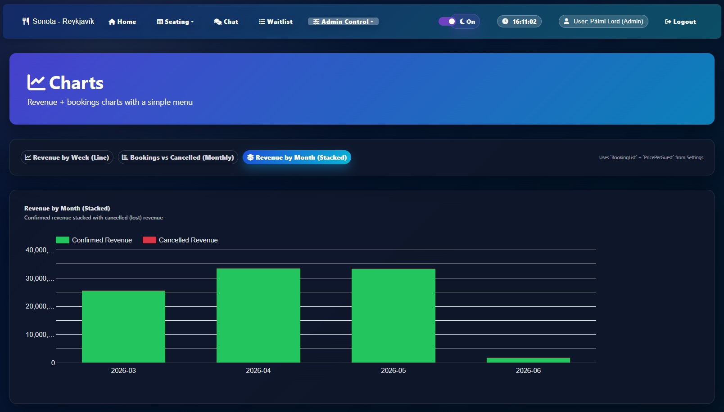Toggle Confirmed Revenue series in chart legend
The height and width of the screenshot is (412, 724).
click(x=102, y=240)
